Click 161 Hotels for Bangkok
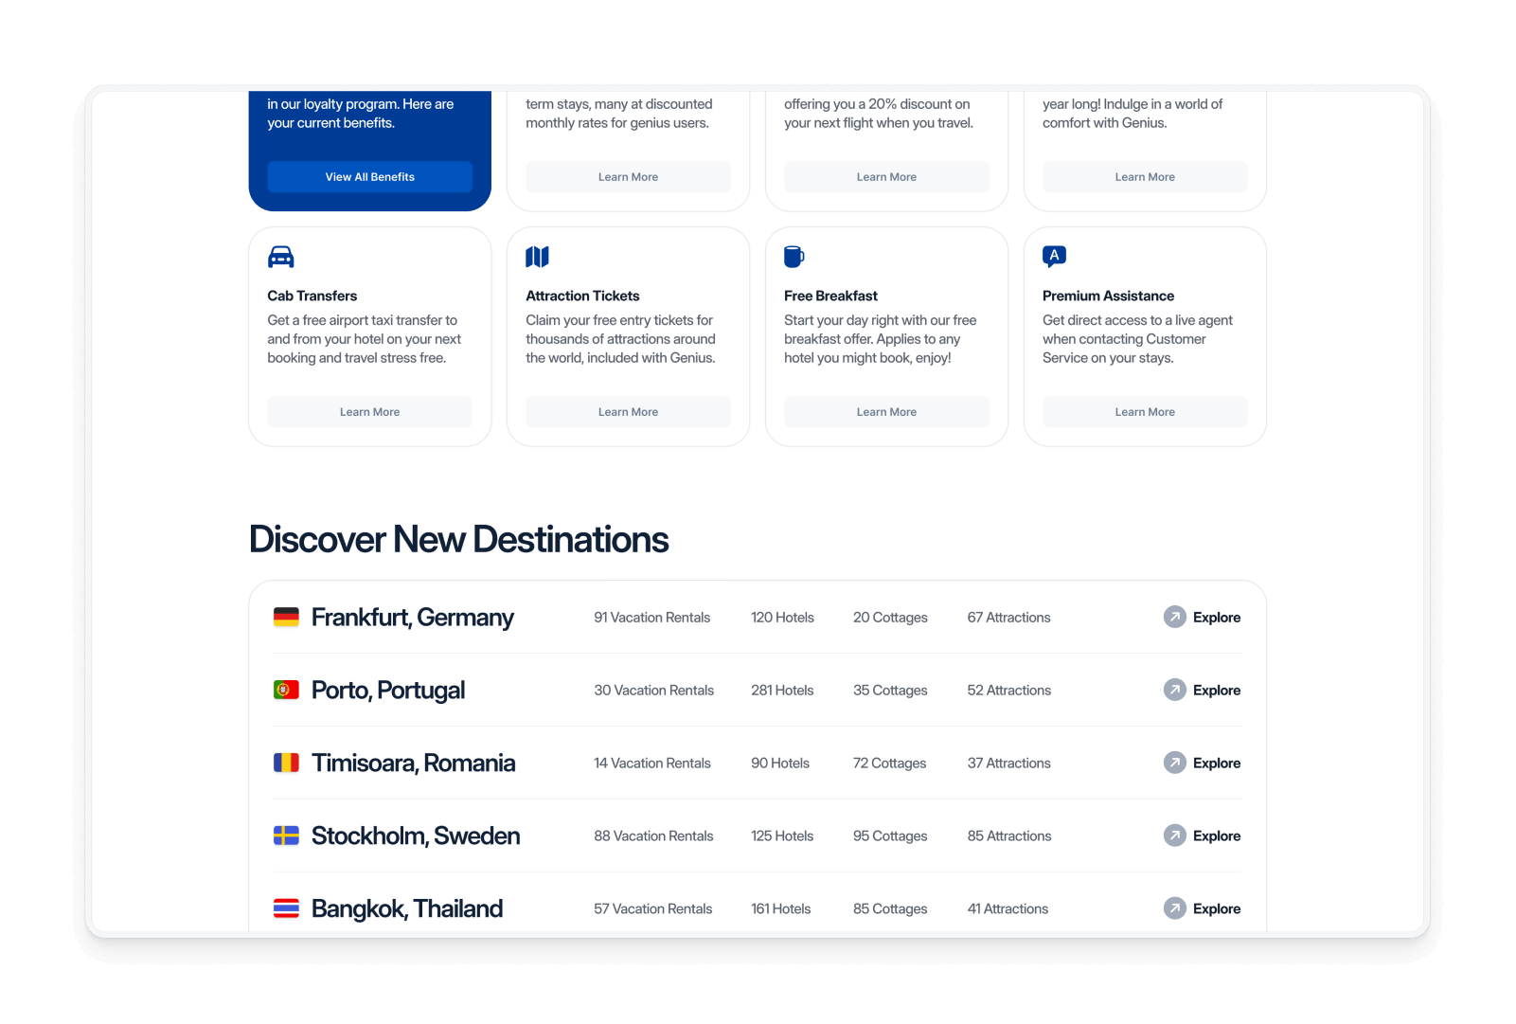 pyautogui.click(x=781, y=909)
